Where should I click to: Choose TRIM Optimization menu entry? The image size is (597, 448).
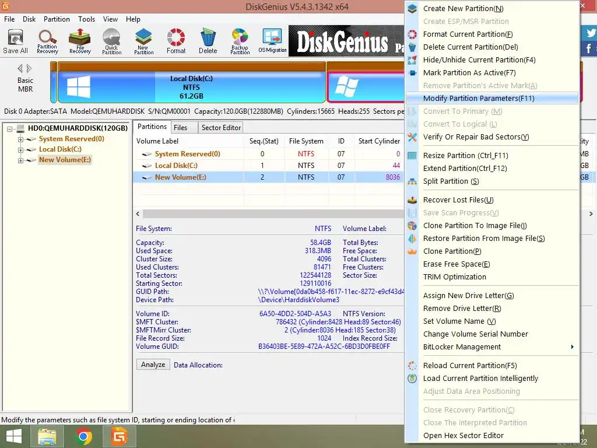point(492,277)
